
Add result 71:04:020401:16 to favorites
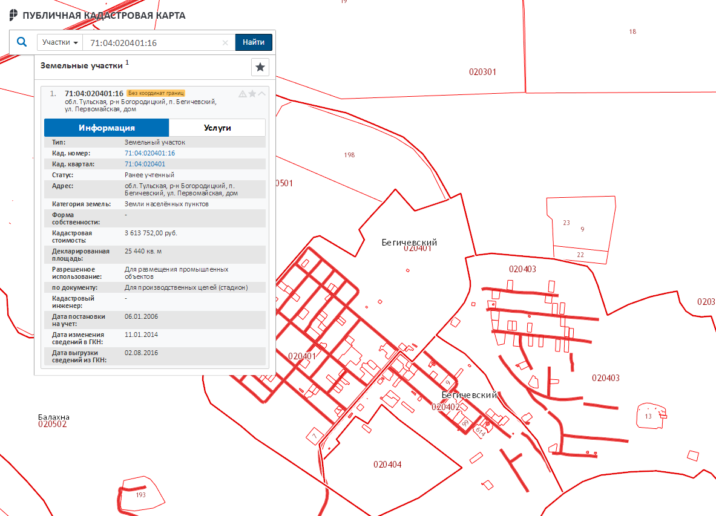coord(252,94)
